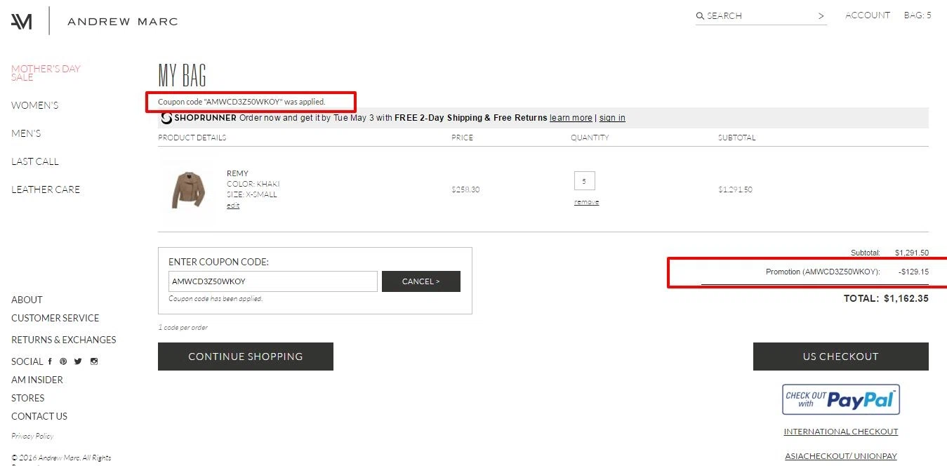Click the quantity field showing 5
The image size is (947, 466).
click(x=584, y=181)
